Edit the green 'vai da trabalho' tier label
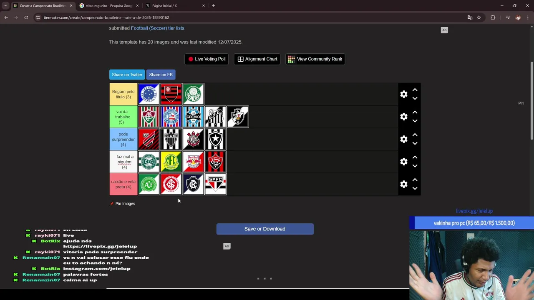Viewport: 534px width, 300px height. tap(123, 117)
